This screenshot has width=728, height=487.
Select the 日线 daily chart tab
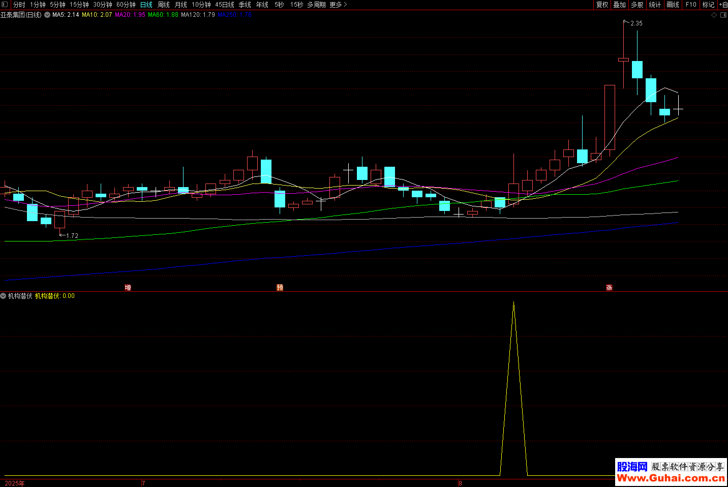pyautogui.click(x=146, y=5)
